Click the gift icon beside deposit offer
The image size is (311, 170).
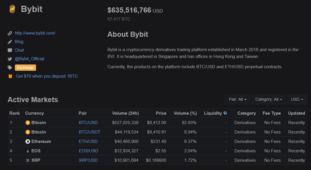tap(10, 76)
